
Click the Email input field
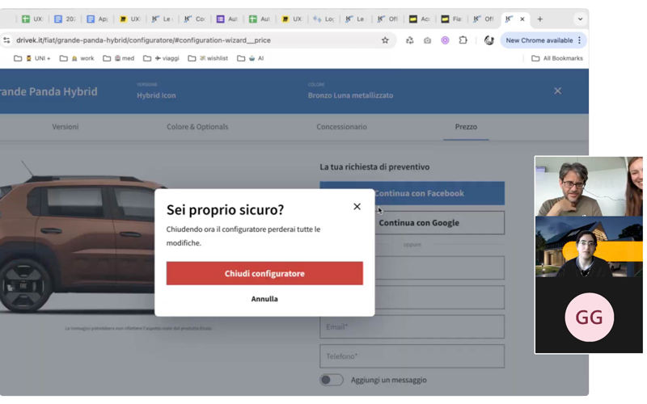(412, 327)
